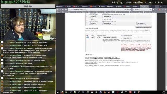Open page actions three-dots menu
The image size is (167, 94).
coord(125,9)
